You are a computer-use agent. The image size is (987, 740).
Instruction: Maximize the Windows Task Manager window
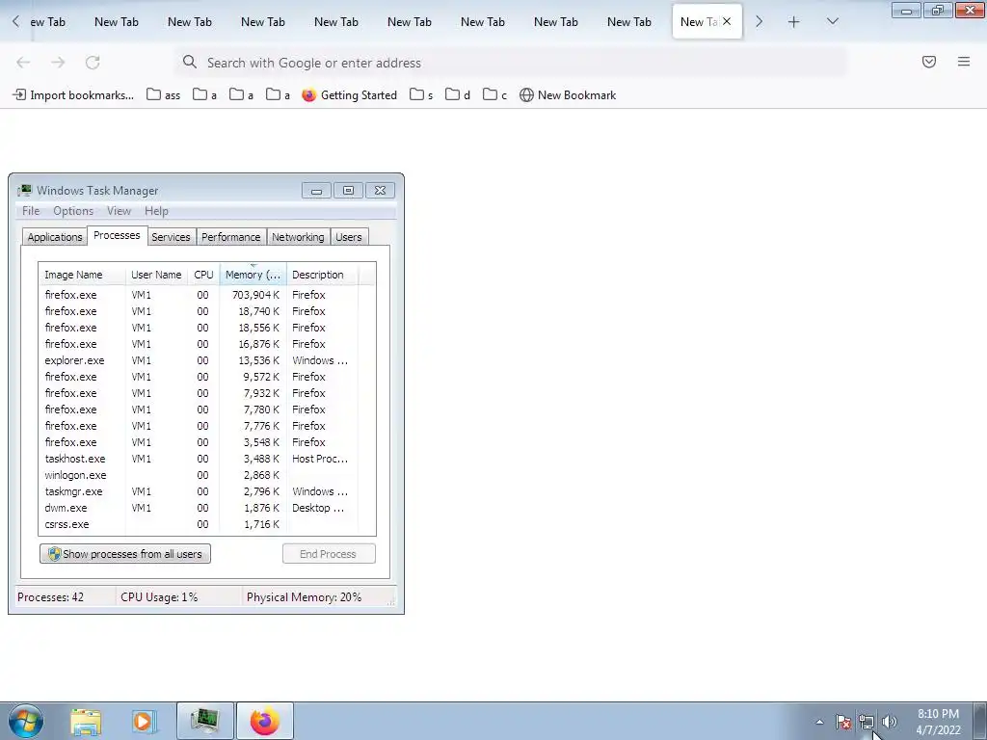click(348, 190)
